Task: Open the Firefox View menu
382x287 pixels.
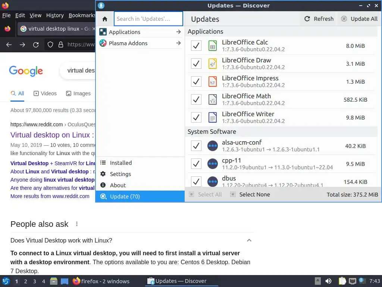Action: 35,15
